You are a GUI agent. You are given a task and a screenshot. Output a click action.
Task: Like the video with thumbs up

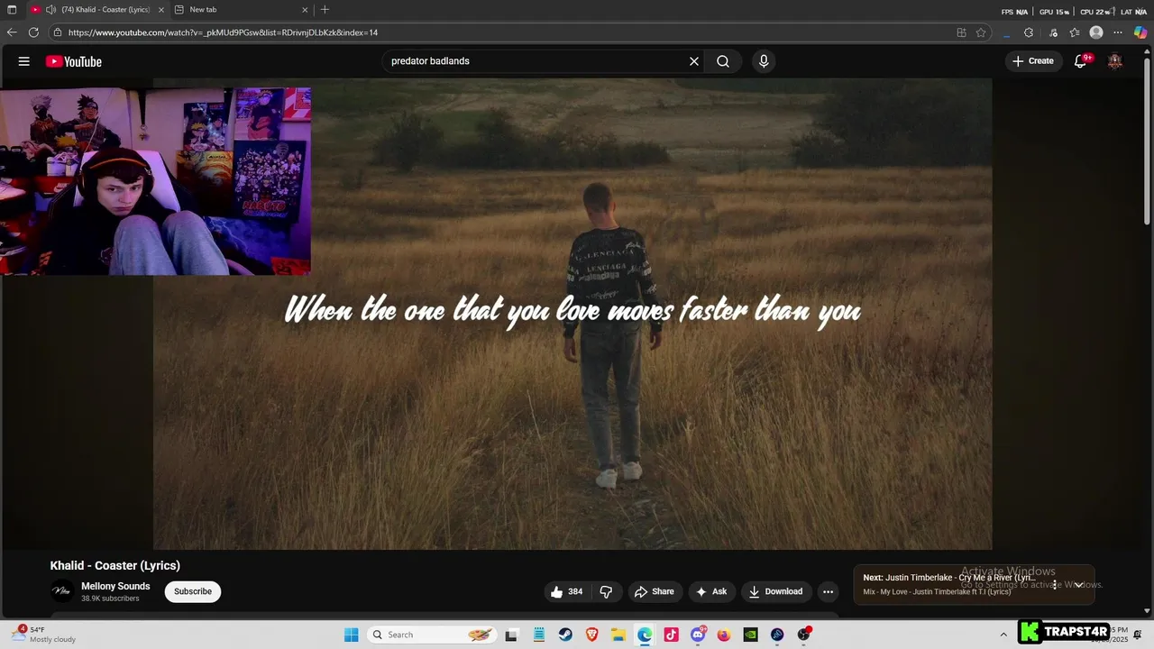[566, 591]
